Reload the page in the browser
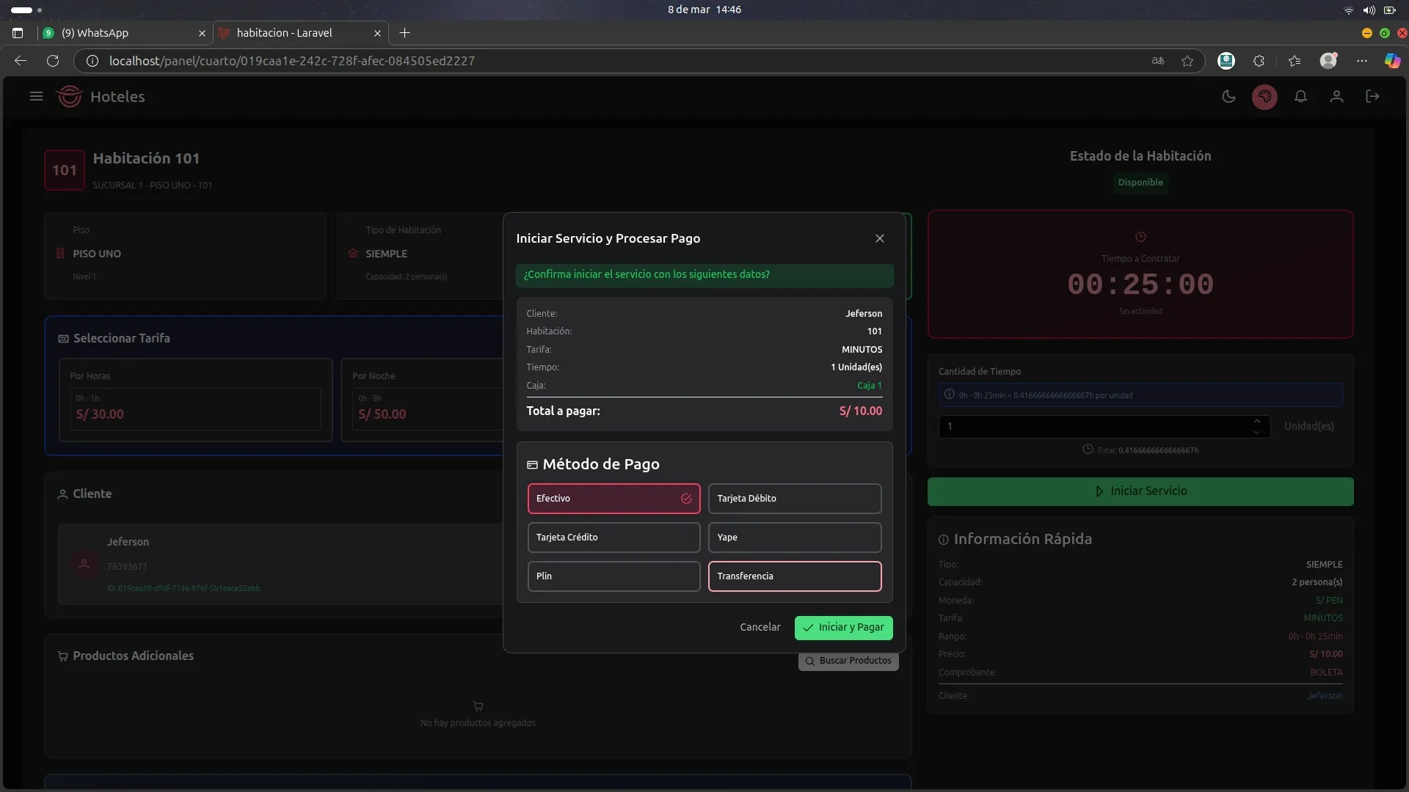1409x792 pixels. click(x=53, y=61)
